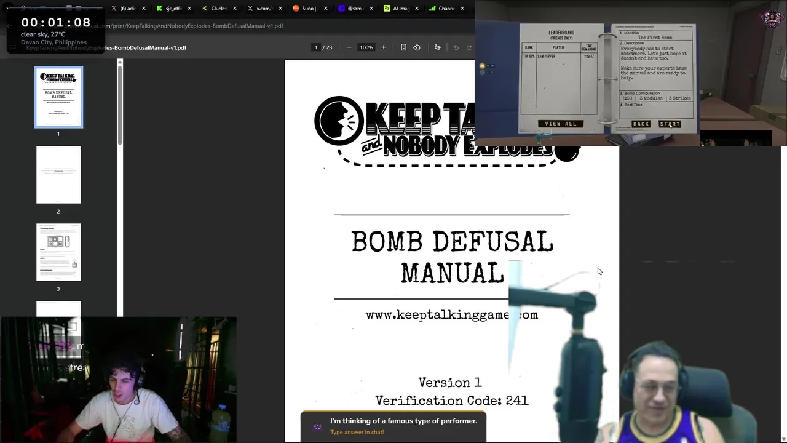Close the 'x.com/' tab

click(280, 9)
